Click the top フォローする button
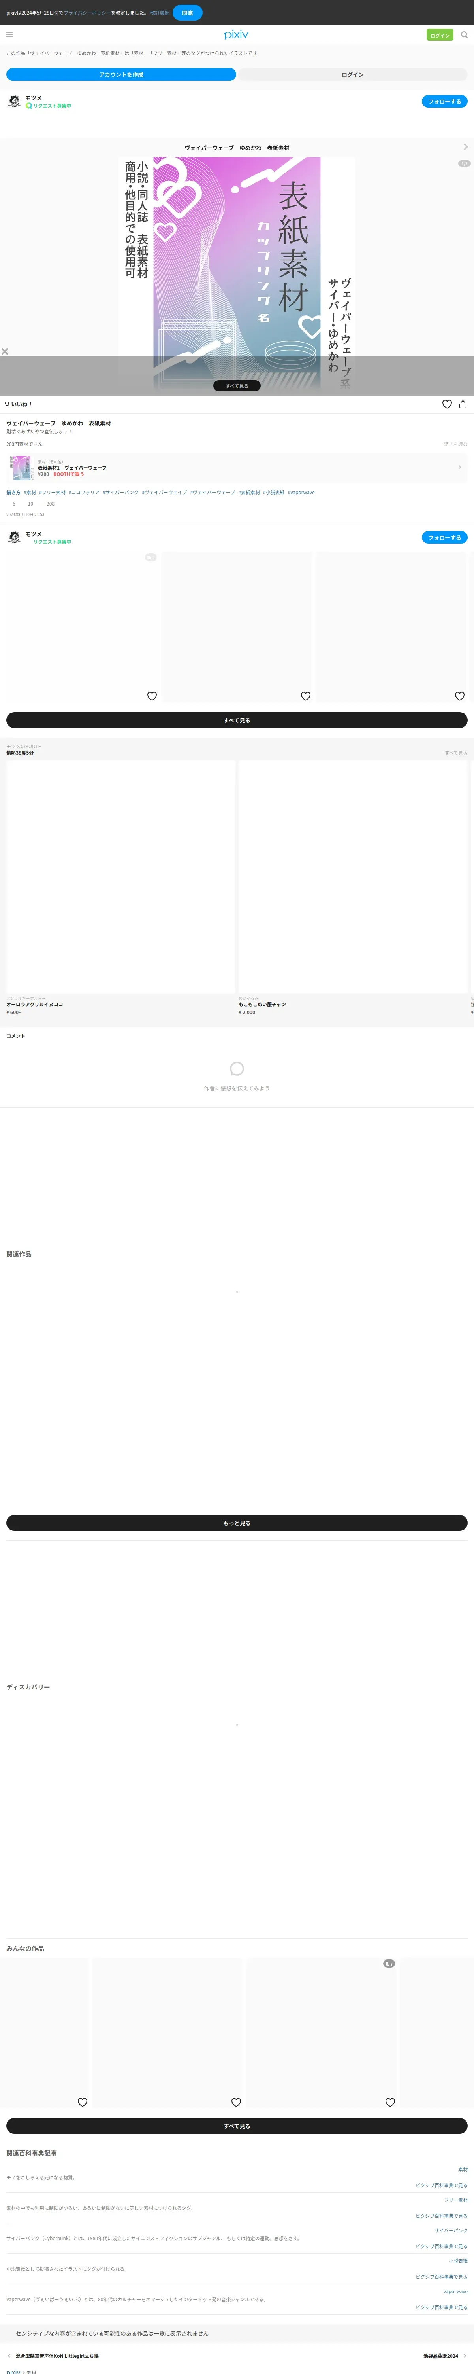Viewport: 474px width, 2374px height. point(444,101)
